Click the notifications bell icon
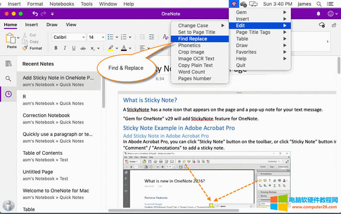The width and height of the screenshot is (341, 214). pyautogui.click(x=319, y=13)
